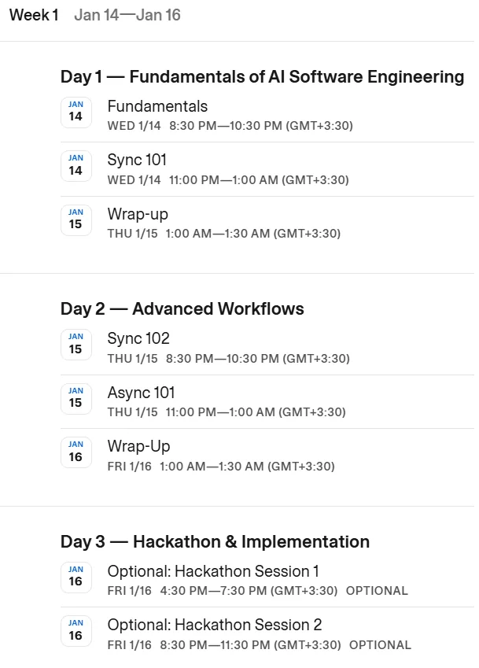479x668 pixels.
Task: Click the Jan 15 date badge for Sync 102
Action: click(x=76, y=345)
